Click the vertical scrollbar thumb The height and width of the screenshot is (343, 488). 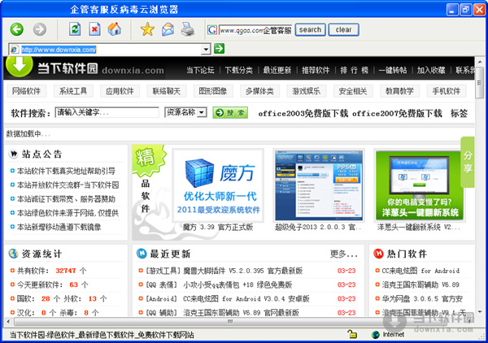coord(479,82)
